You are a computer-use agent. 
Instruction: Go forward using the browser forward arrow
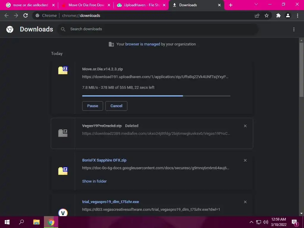pyautogui.click(x=16, y=15)
